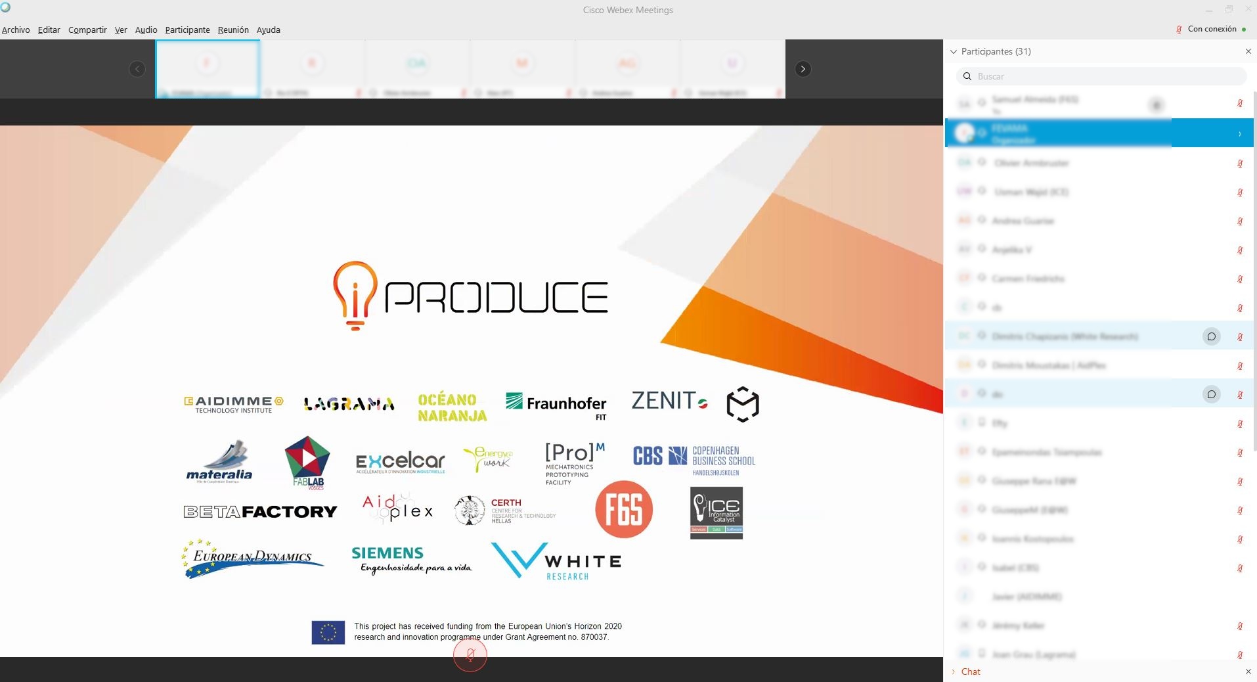The height and width of the screenshot is (682, 1257).
Task: Toggle the red muted microphone button
Action: (x=470, y=654)
